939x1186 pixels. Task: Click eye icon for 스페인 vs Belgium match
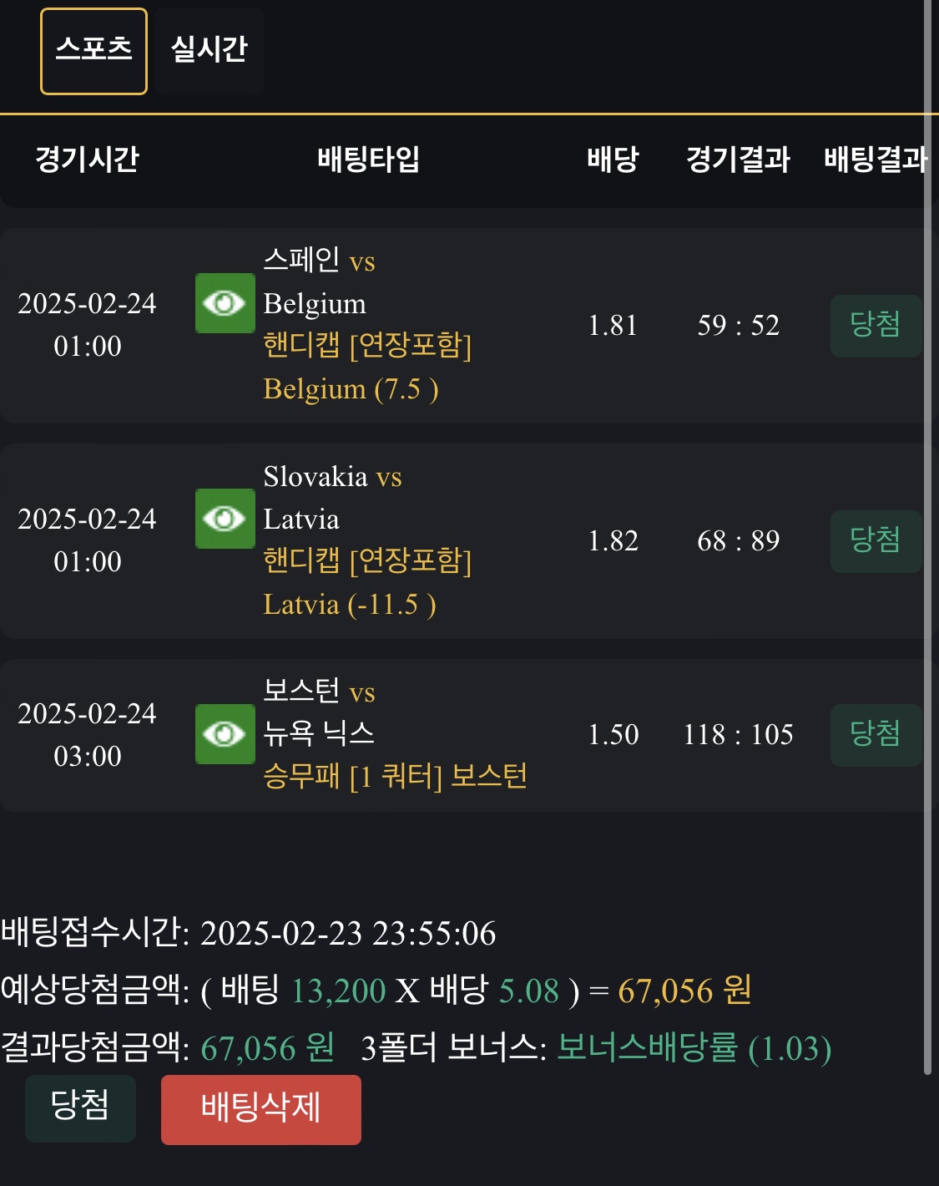tap(225, 303)
